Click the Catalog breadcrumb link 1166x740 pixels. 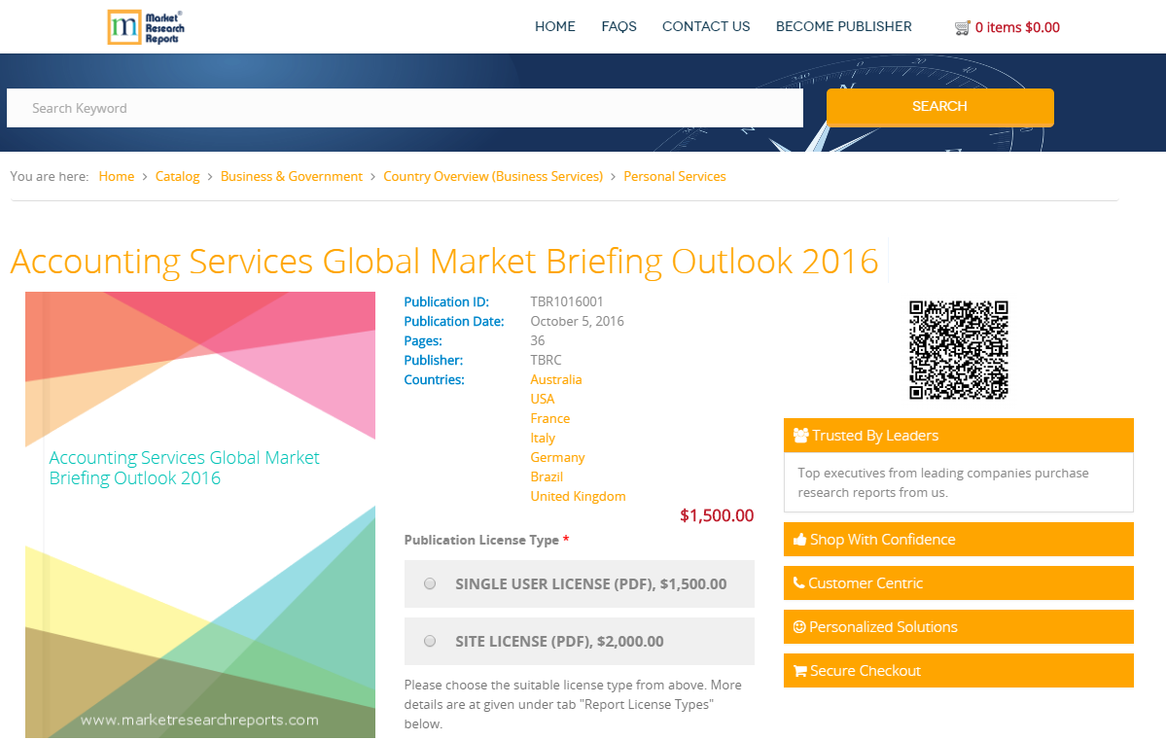tap(177, 176)
